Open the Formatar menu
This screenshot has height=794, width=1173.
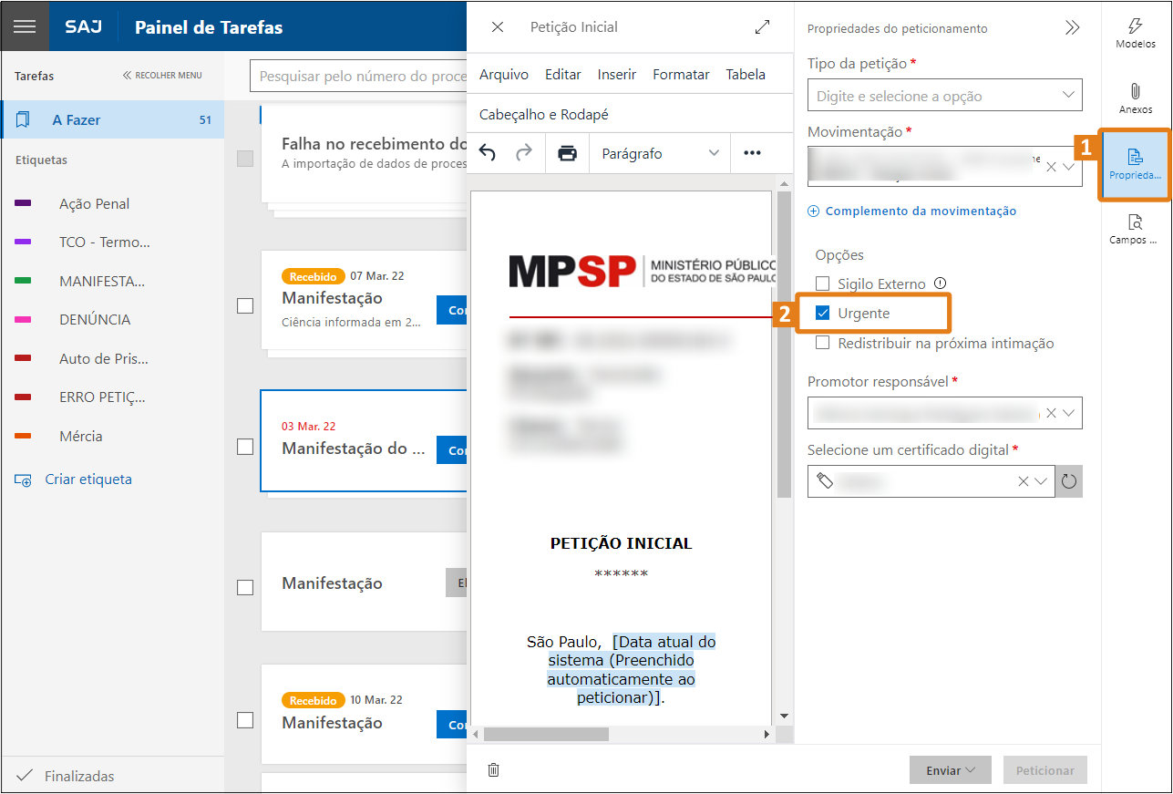pyautogui.click(x=681, y=75)
